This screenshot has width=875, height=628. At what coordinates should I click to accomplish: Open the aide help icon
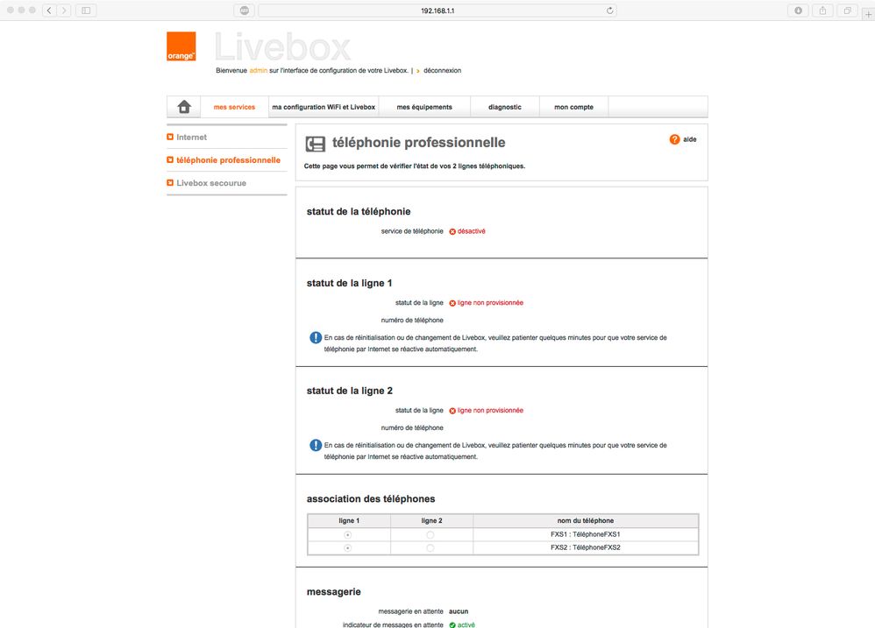point(674,139)
